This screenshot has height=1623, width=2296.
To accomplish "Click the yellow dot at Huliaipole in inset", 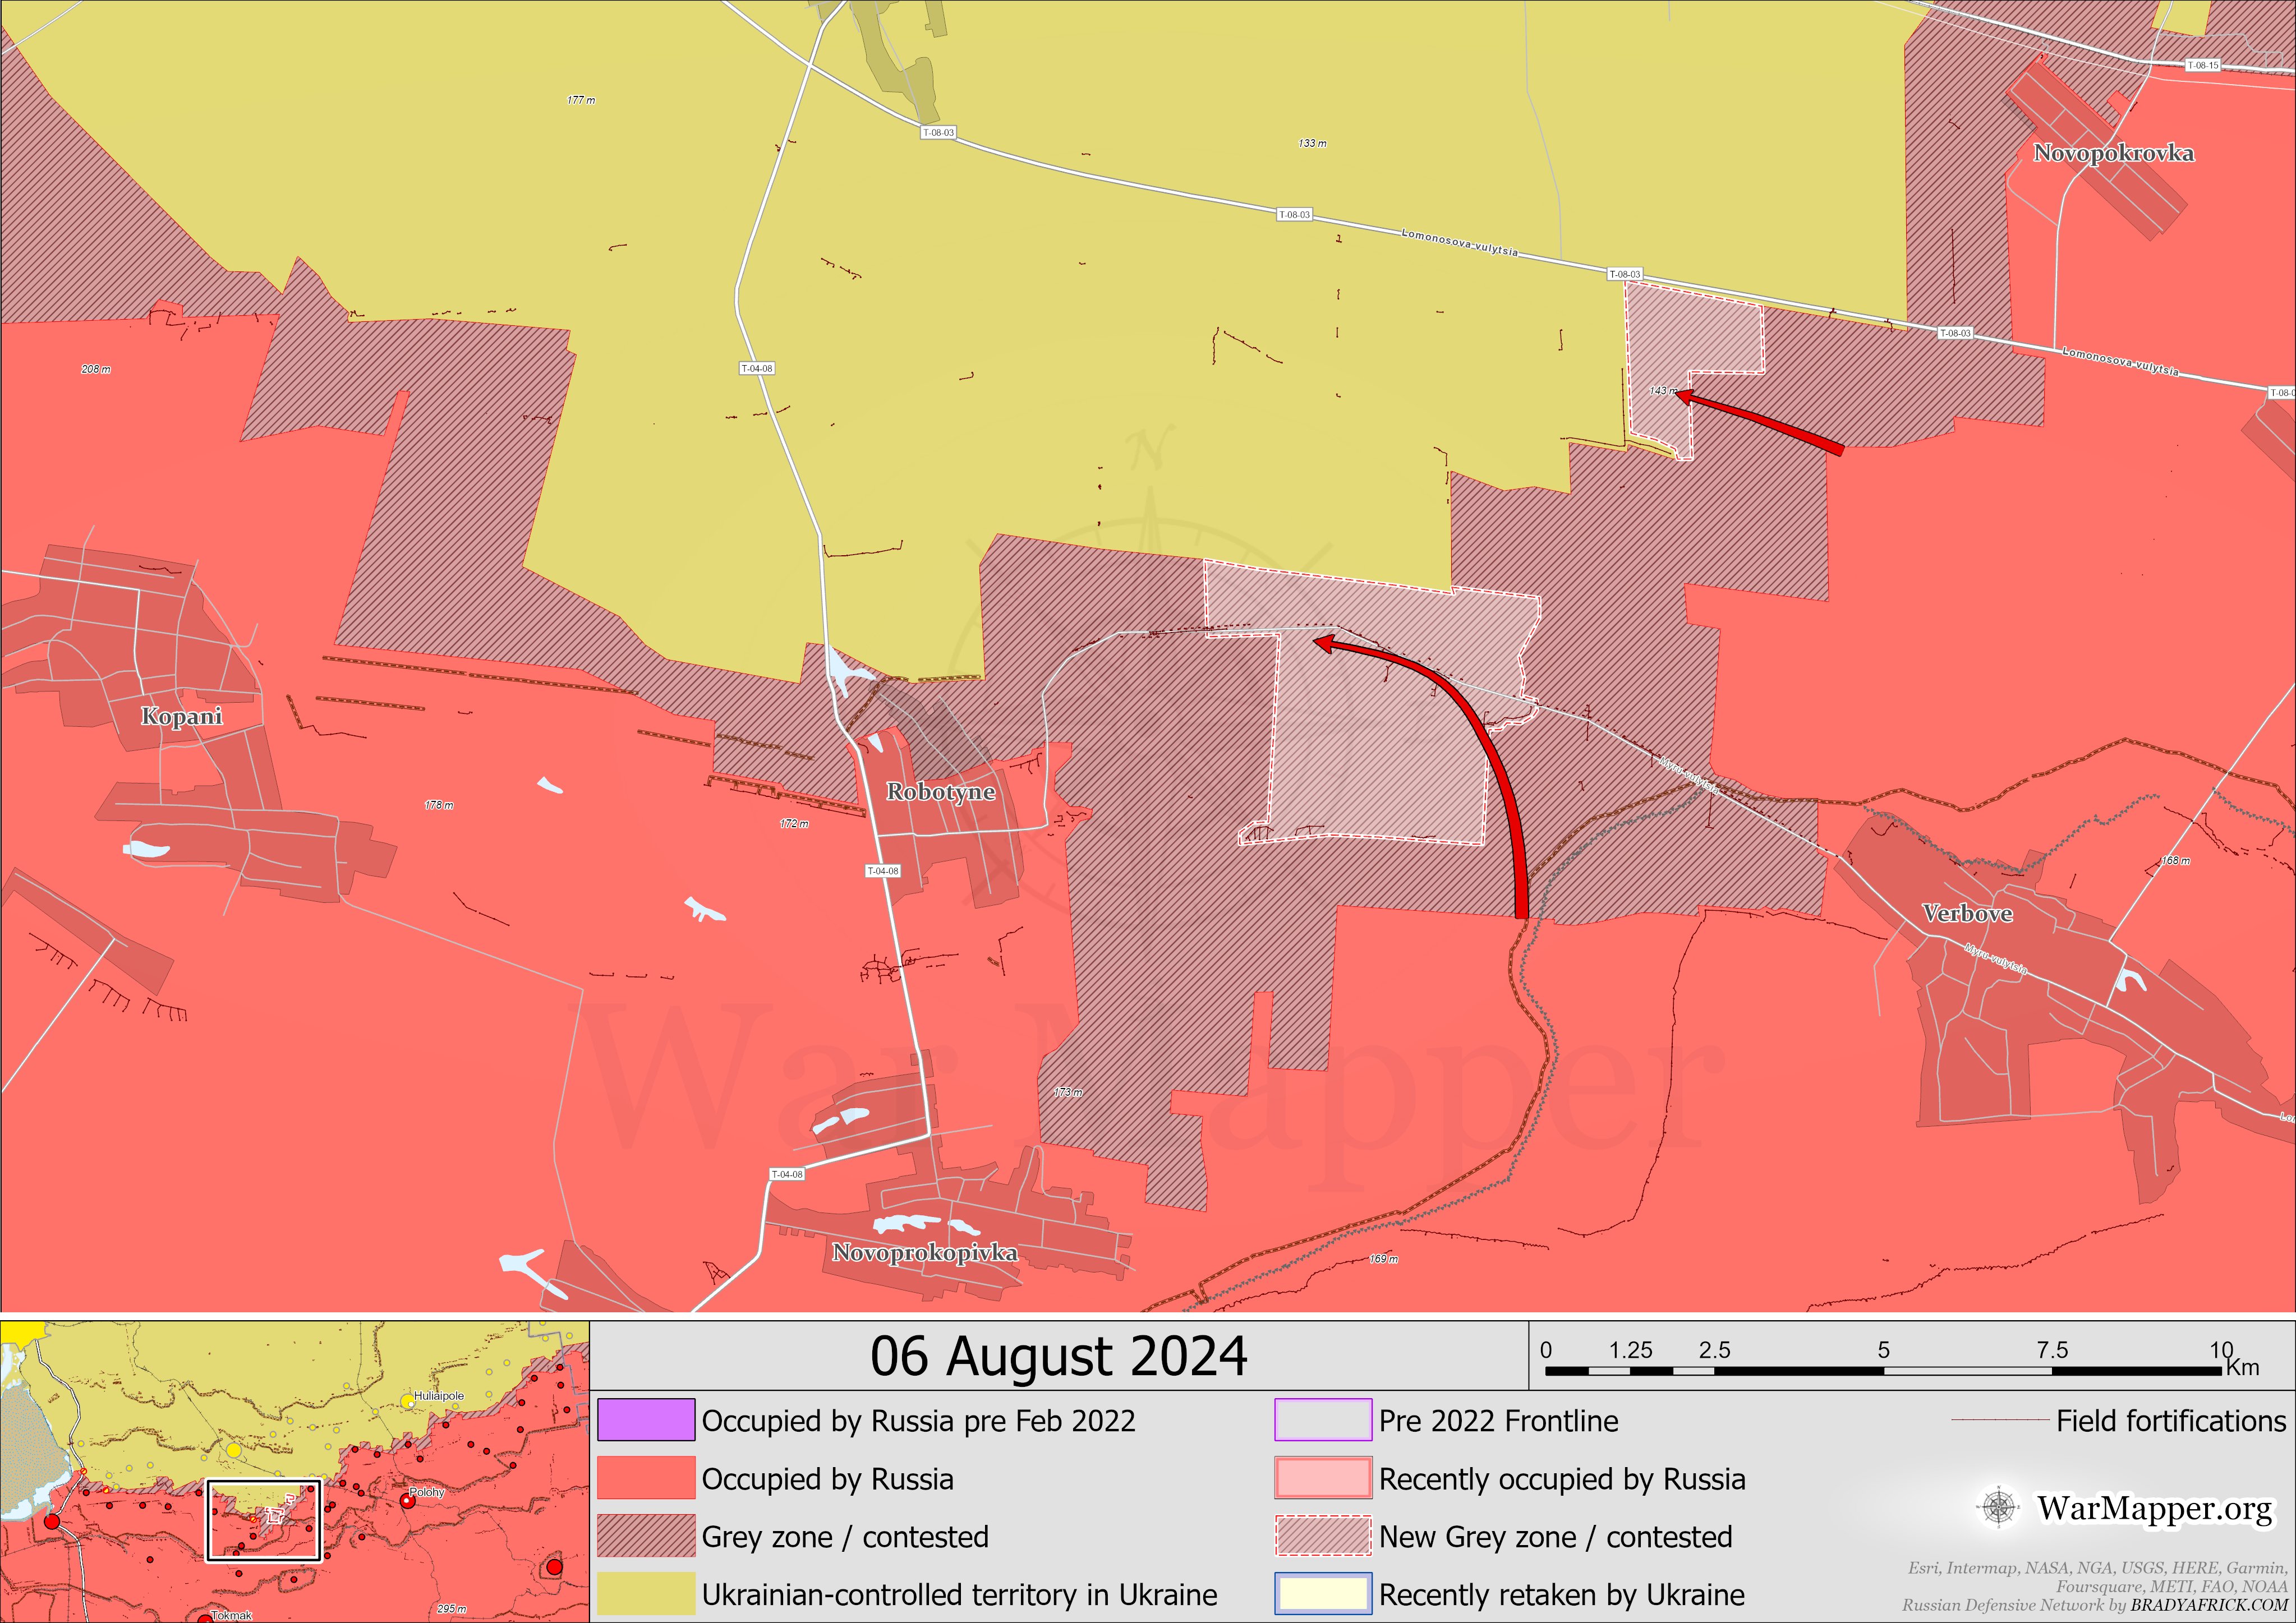I will click(x=408, y=1402).
